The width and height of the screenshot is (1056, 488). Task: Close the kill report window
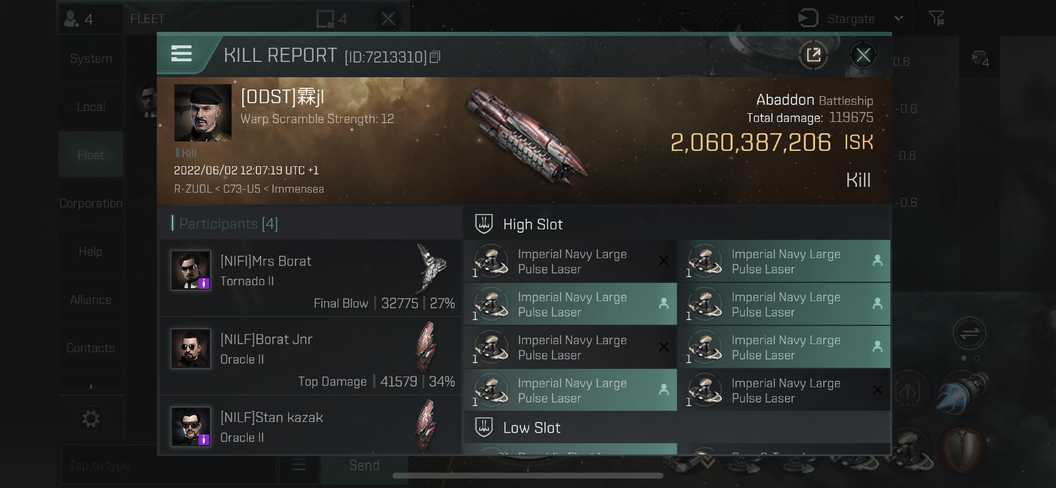coord(863,55)
